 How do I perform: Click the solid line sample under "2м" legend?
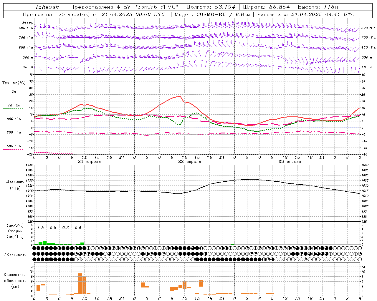(x=14, y=95)
